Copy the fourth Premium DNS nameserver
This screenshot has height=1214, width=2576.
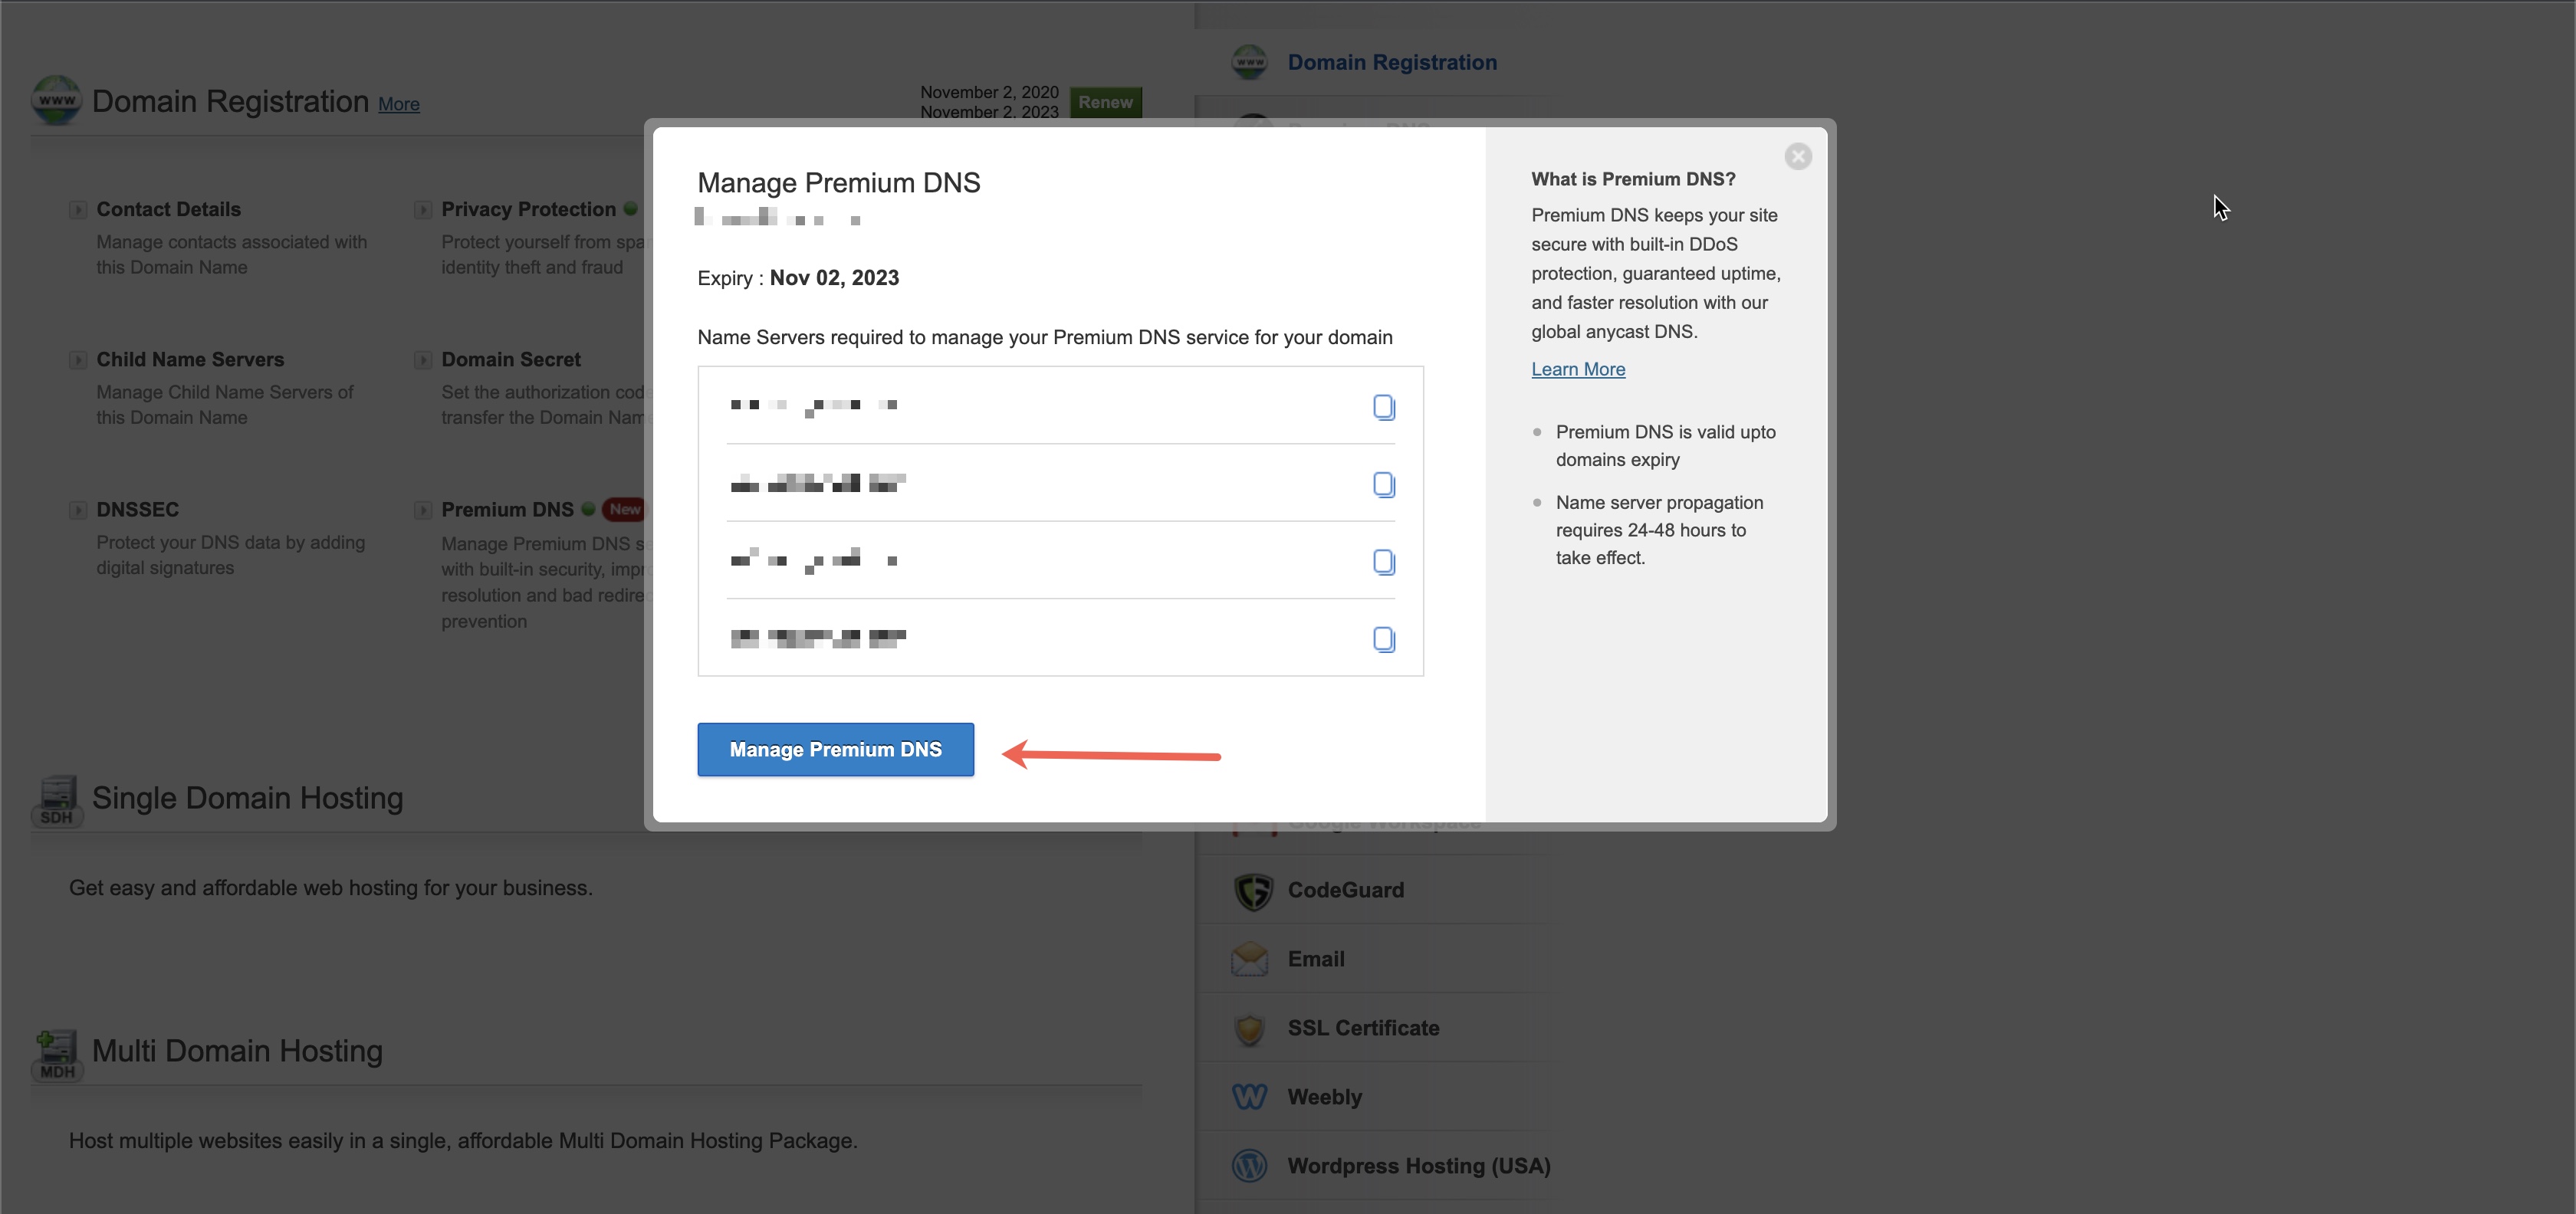tap(1385, 638)
